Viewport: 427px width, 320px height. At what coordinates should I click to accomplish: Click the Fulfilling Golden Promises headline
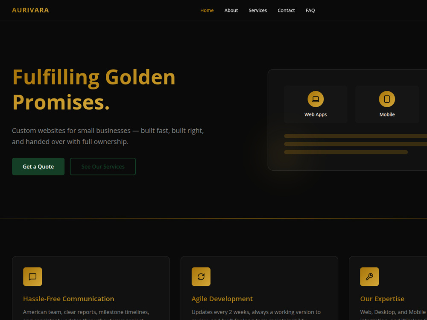tap(94, 90)
